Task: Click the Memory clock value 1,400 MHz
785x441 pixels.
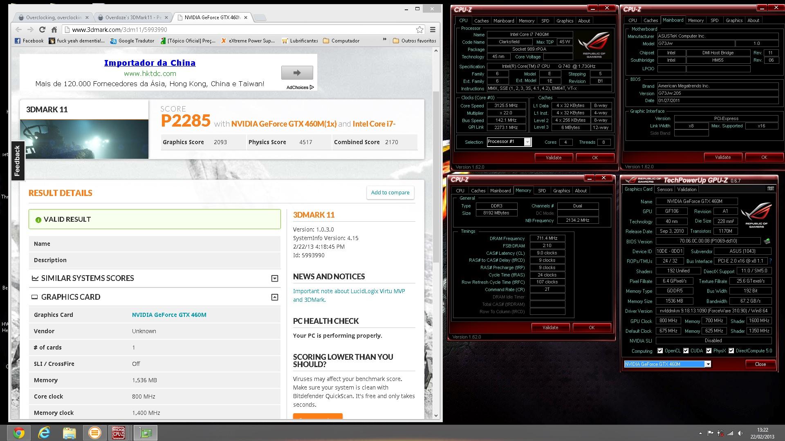Action: (x=146, y=413)
